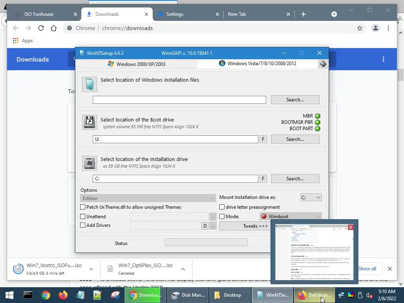Launch pinned Firefox from taskbar
The image size is (404, 303).
(x=63, y=295)
